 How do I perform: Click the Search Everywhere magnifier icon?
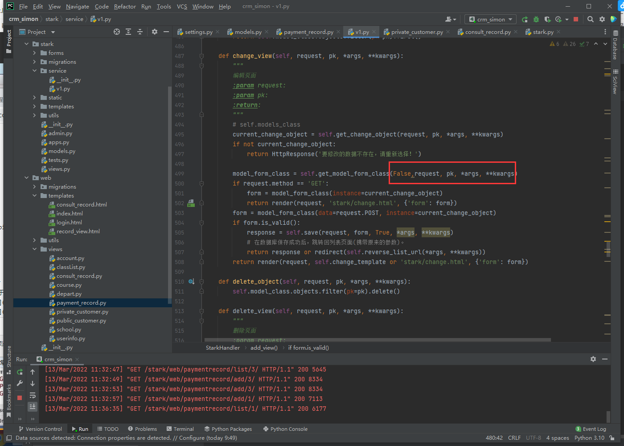591,19
